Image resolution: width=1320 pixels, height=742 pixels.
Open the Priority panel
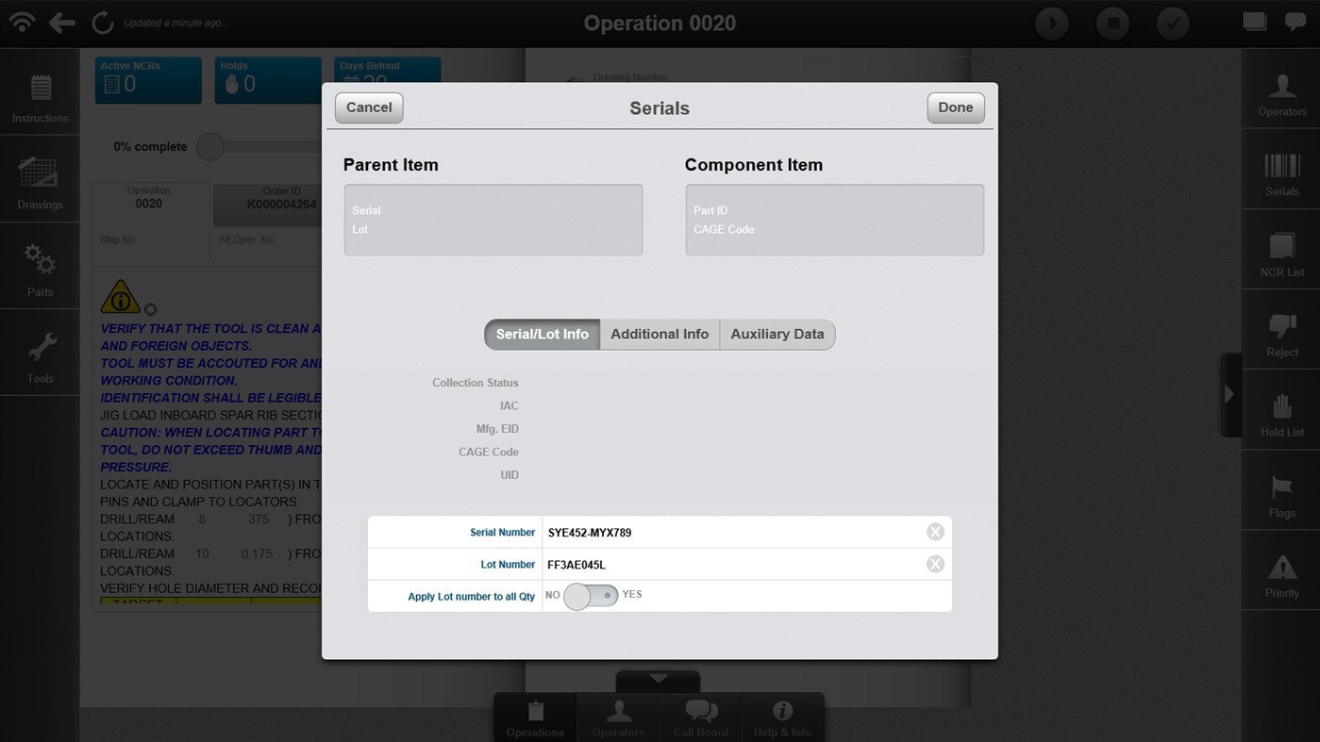click(1281, 570)
